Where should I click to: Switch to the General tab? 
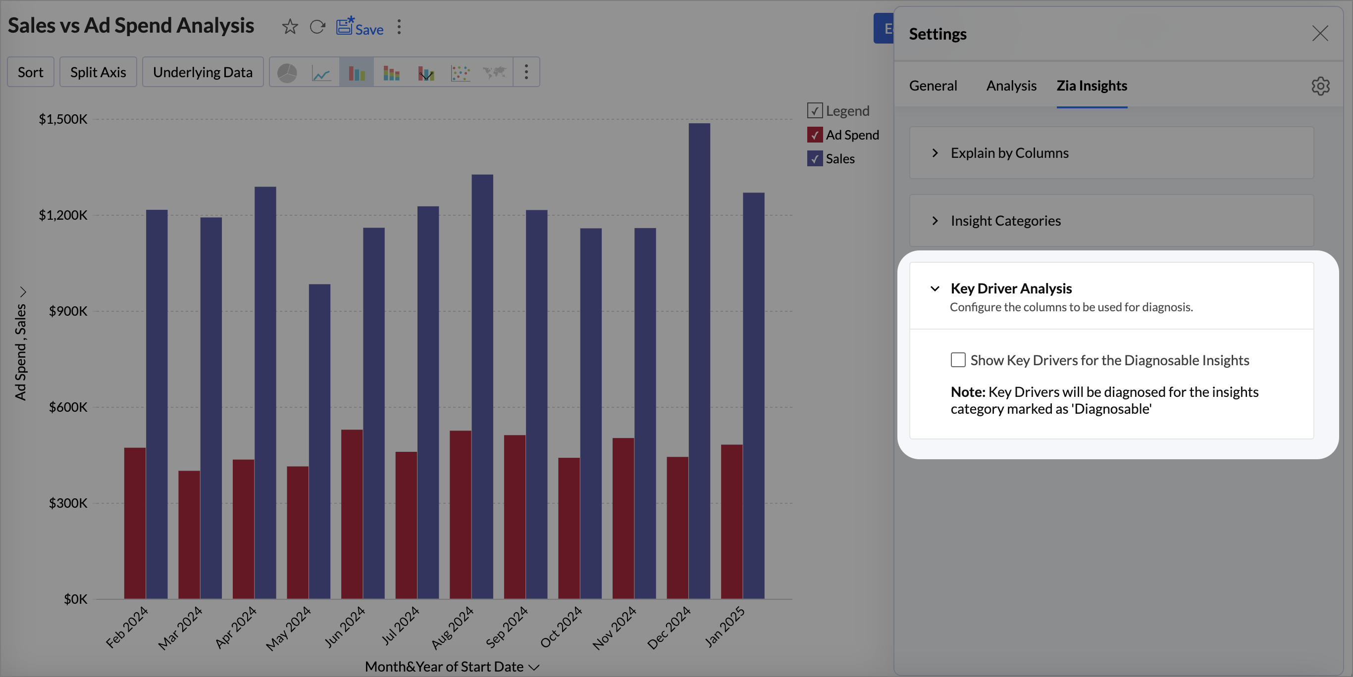click(933, 86)
